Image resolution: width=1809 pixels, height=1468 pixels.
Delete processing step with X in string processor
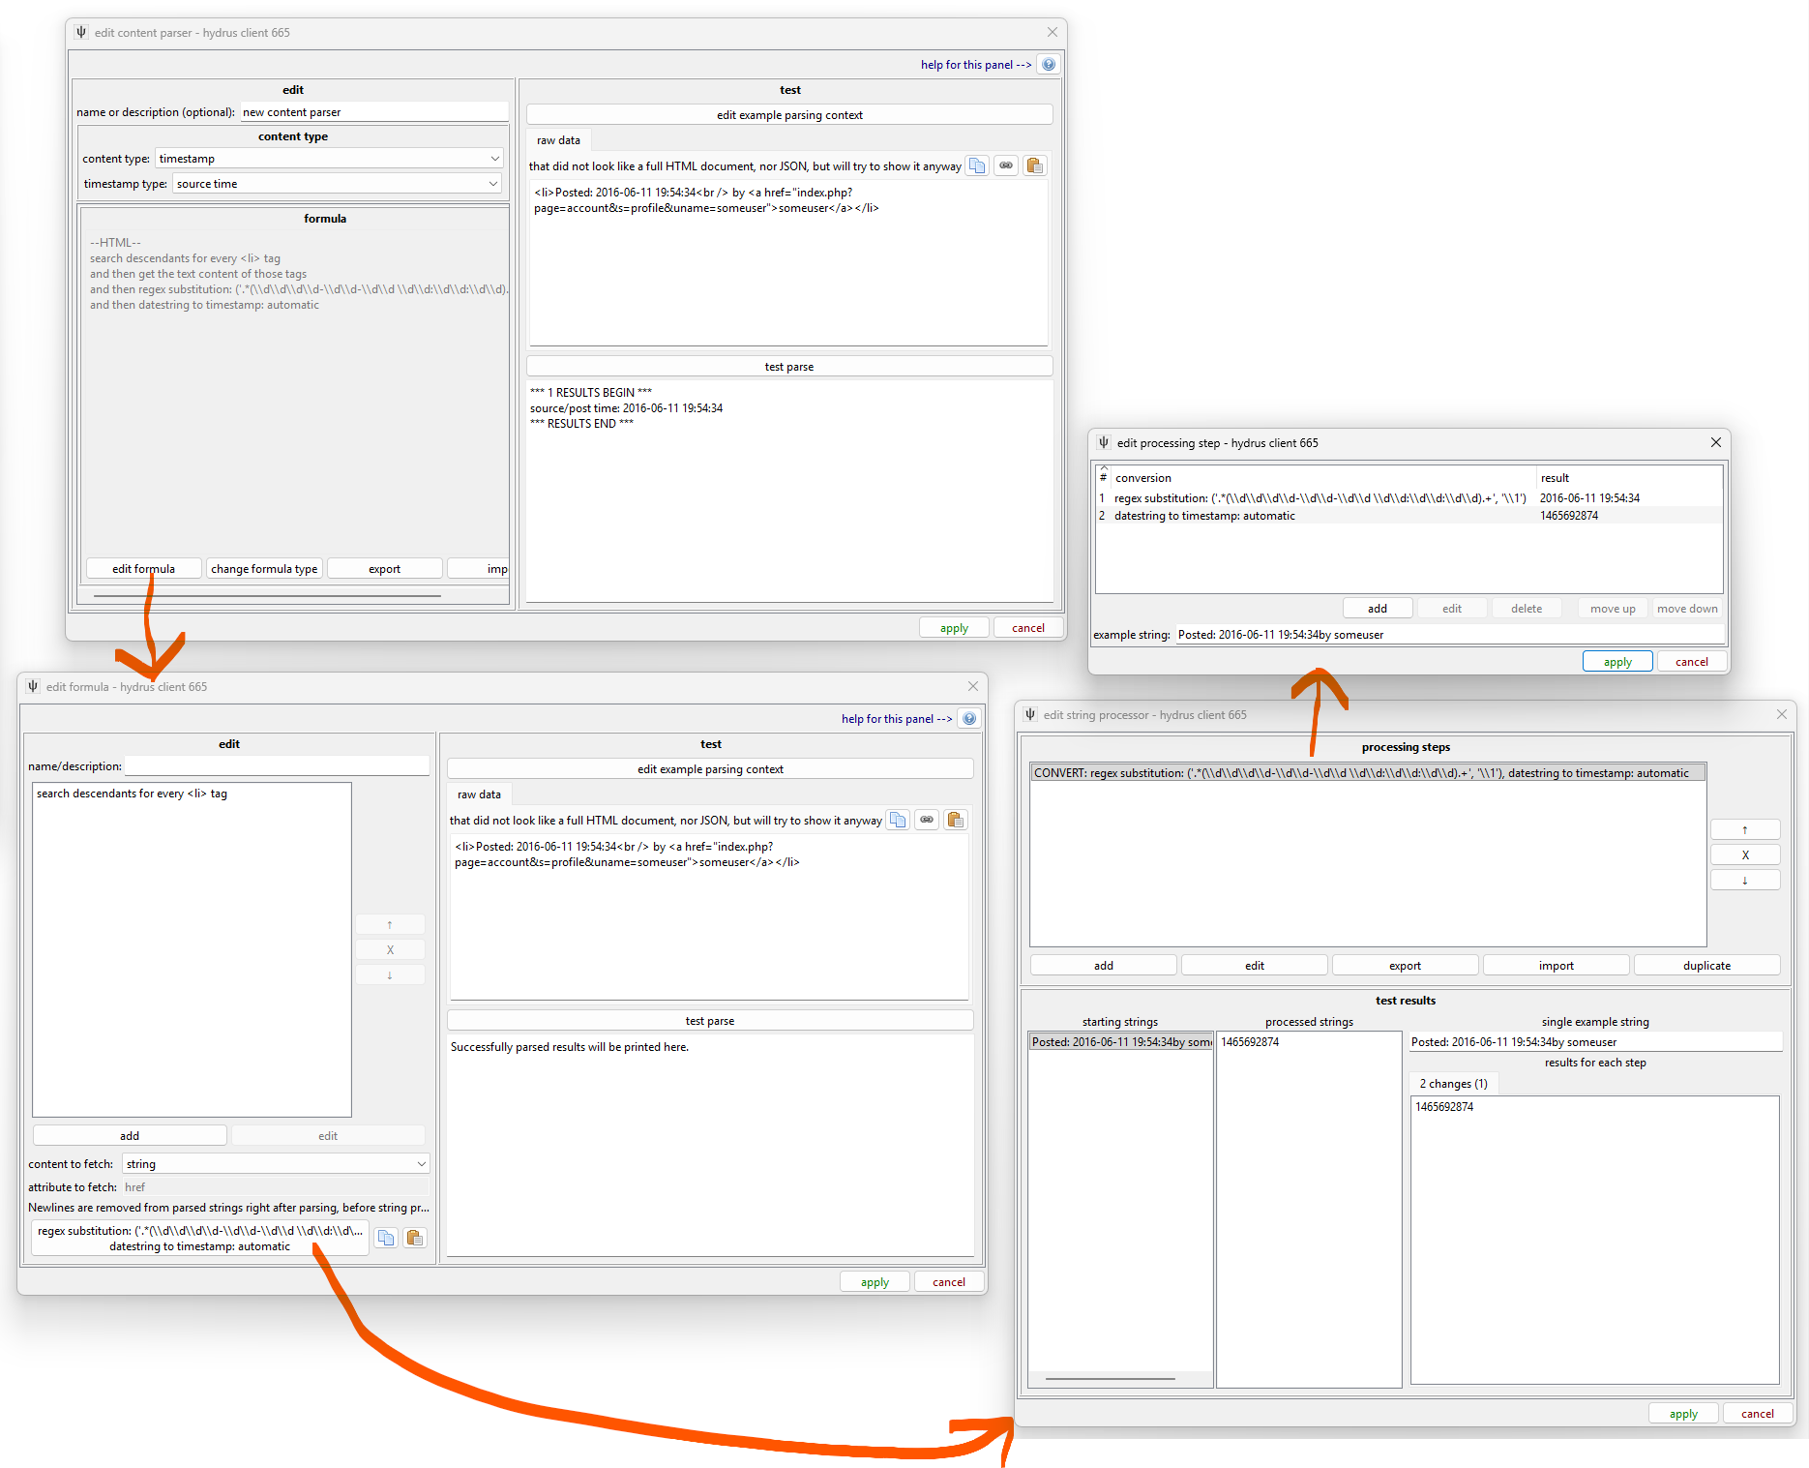(1744, 855)
